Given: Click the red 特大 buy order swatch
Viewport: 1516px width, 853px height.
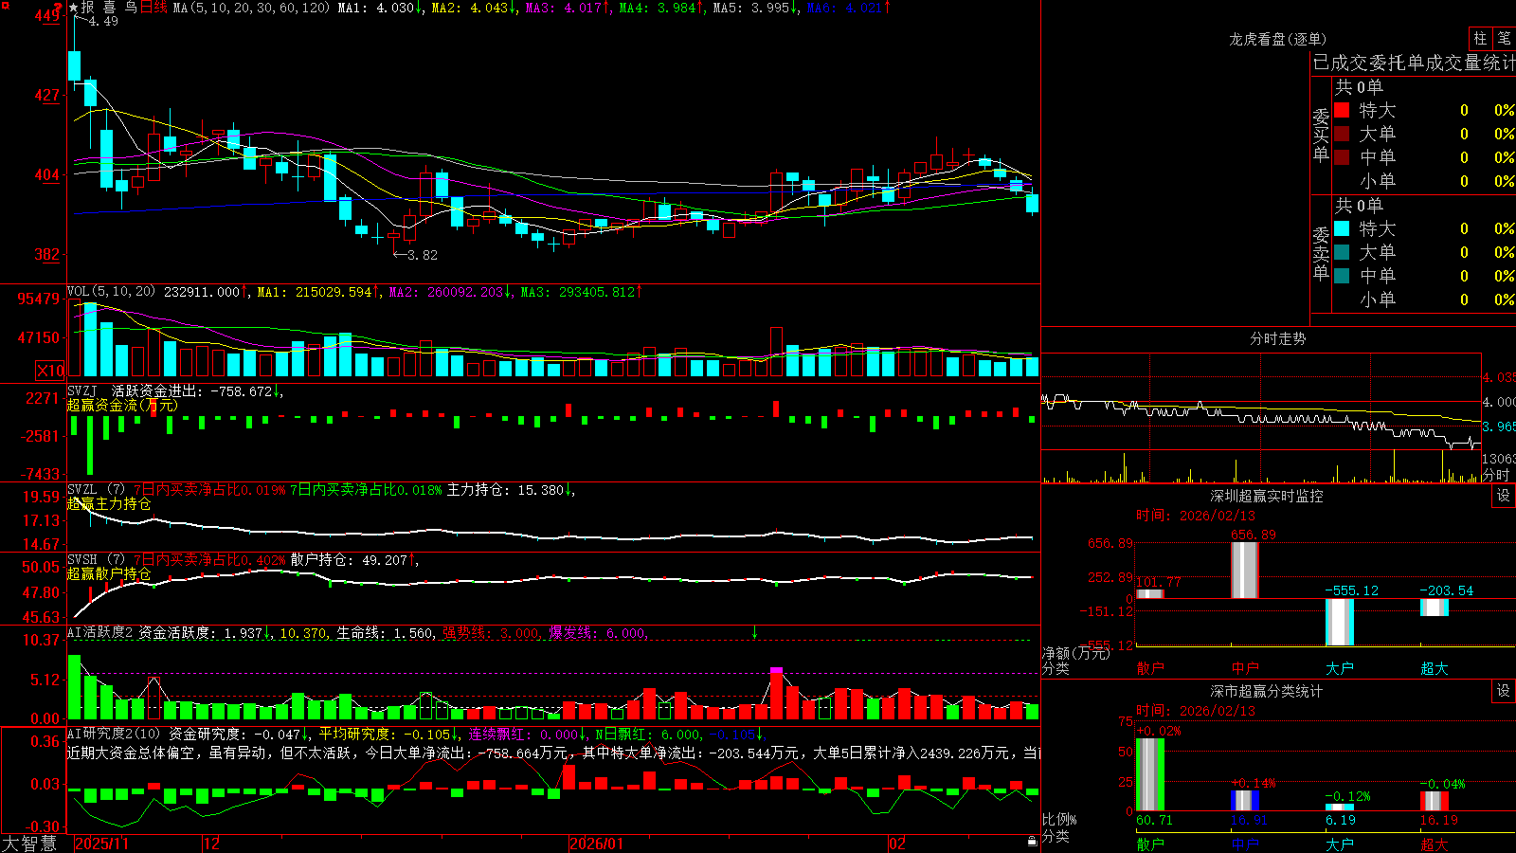Looking at the screenshot, I should click(x=1342, y=110).
